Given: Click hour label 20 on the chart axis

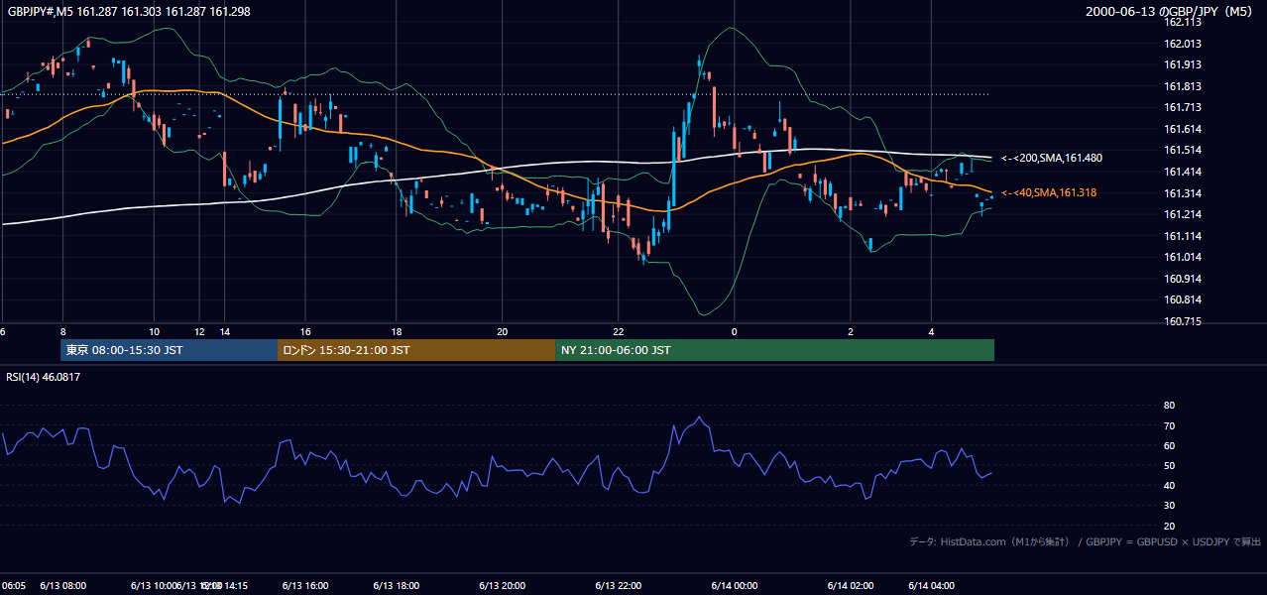Looking at the screenshot, I should (x=503, y=332).
